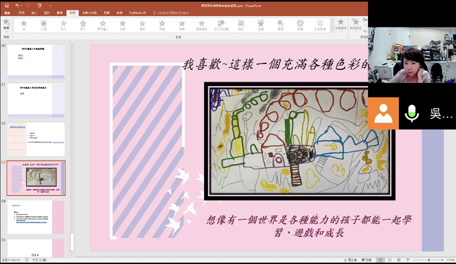Open the Add Animation (新增動畫) star button
The width and height of the screenshot is (456, 264).
[355, 25]
